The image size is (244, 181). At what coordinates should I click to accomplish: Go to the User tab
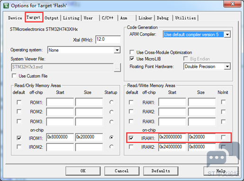88,18
